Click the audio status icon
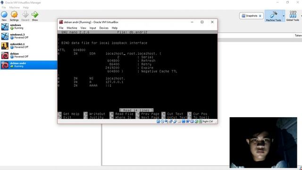Screen dimensions: 302x170 click(167, 121)
